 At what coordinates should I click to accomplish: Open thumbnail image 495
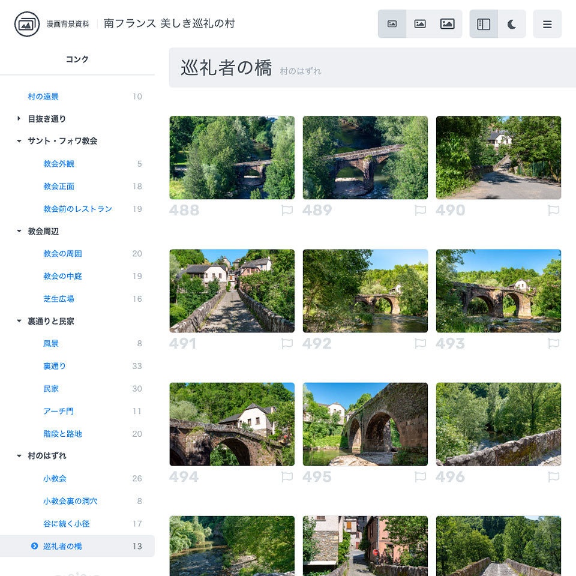365,424
